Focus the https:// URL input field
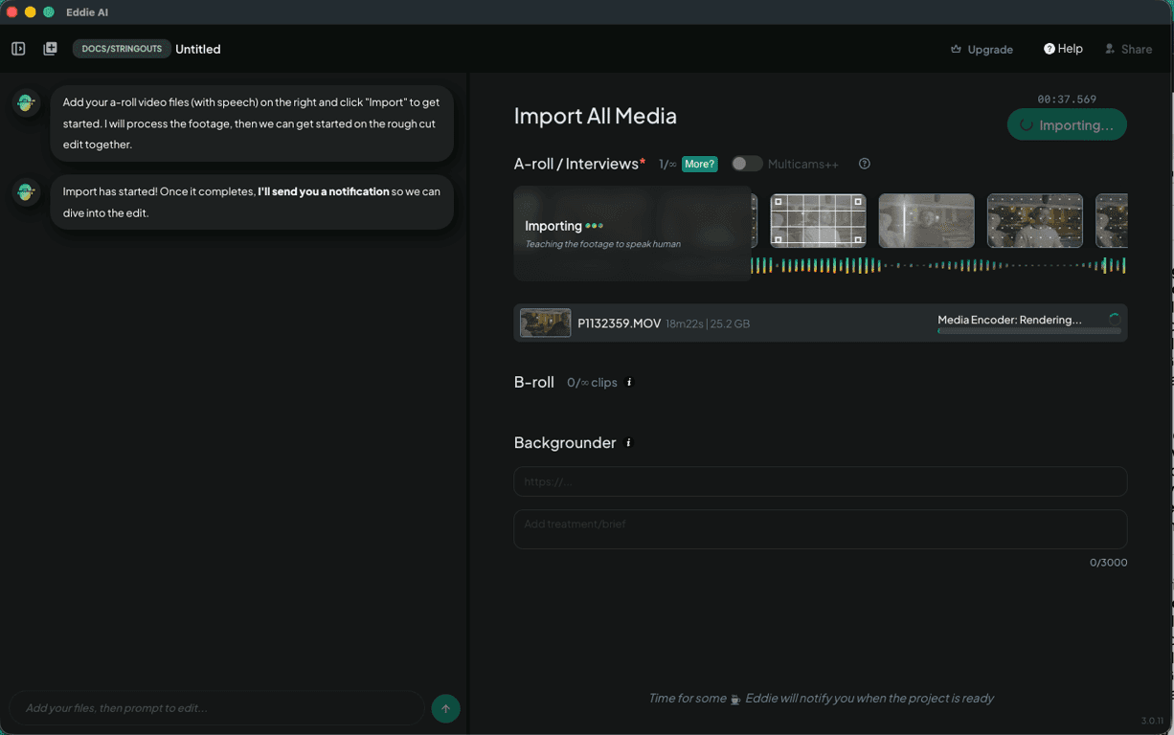 (821, 481)
